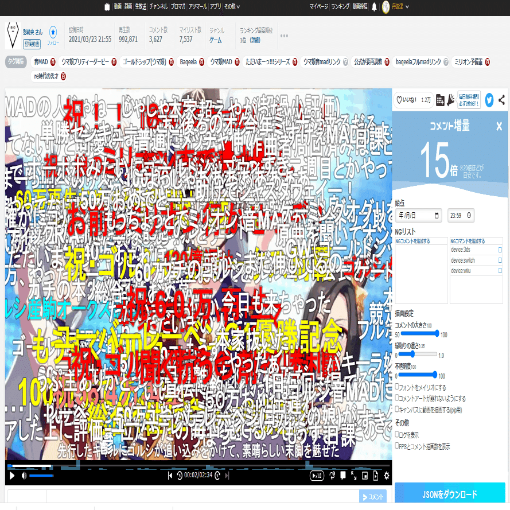
Task: Check the ログを表示 option
Action: [397, 434]
